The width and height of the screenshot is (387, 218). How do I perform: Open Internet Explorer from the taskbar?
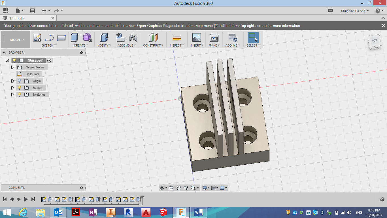pos(23,212)
